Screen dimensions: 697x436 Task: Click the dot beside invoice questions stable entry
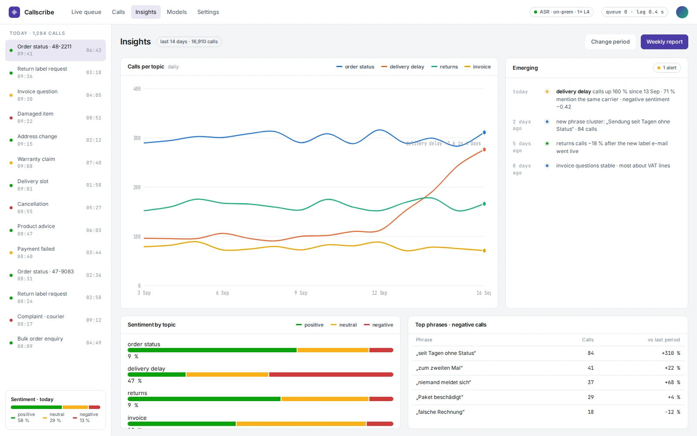coord(547,166)
